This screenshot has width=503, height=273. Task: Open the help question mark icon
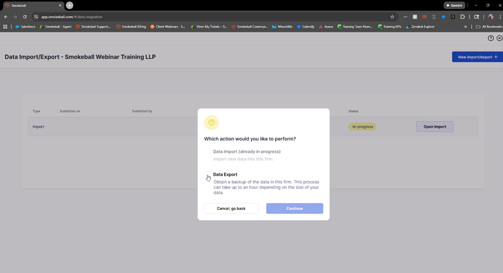pyautogui.click(x=491, y=38)
